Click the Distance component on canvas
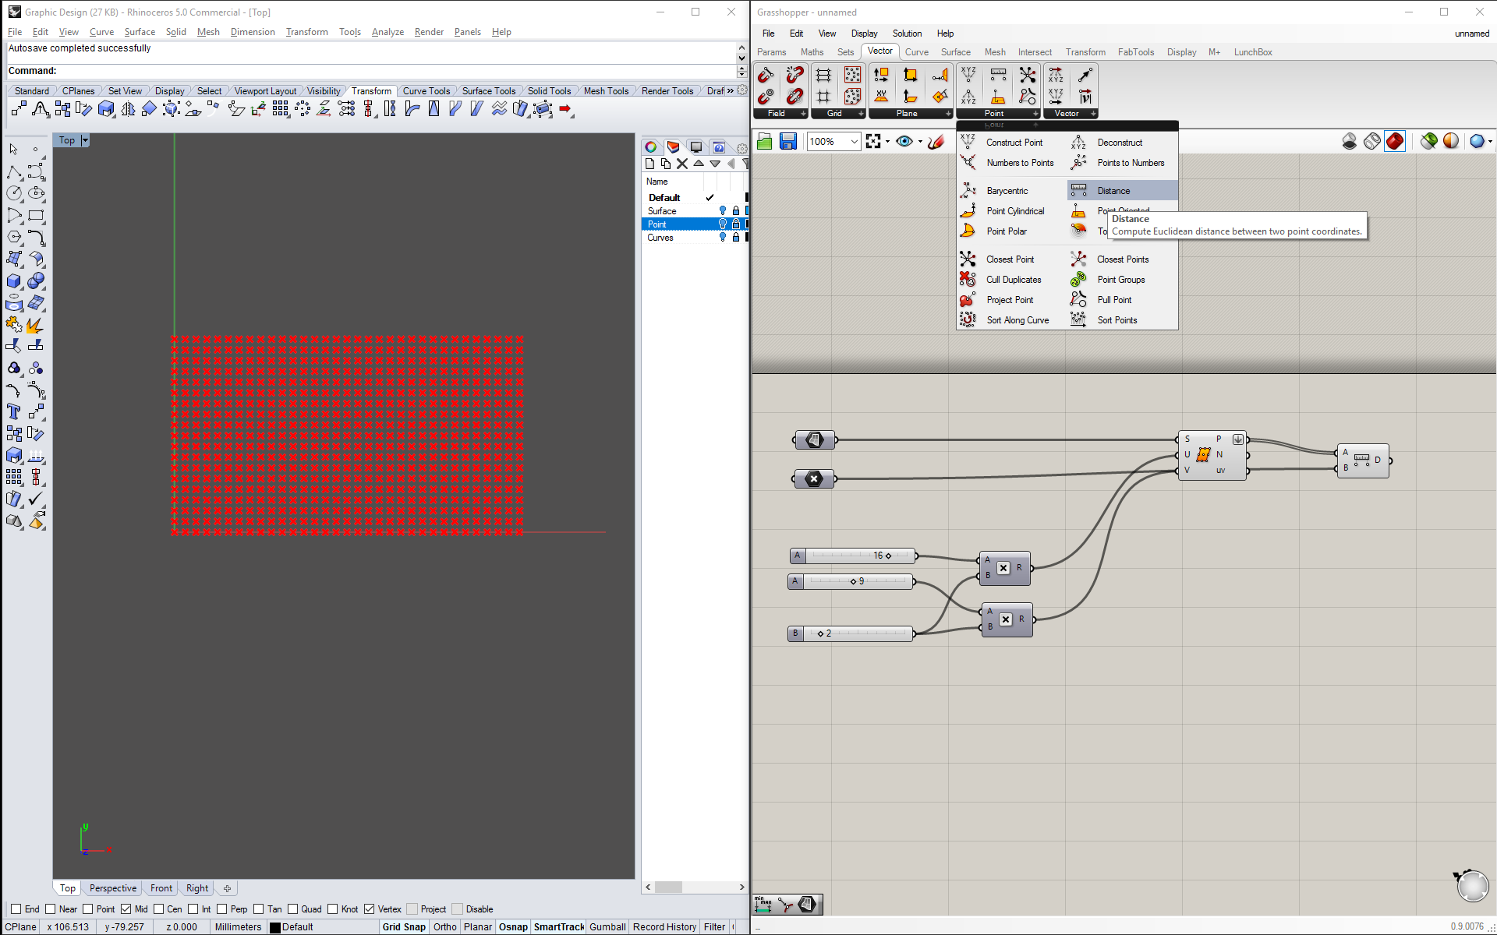The width and height of the screenshot is (1497, 935). pyautogui.click(x=1363, y=460)
